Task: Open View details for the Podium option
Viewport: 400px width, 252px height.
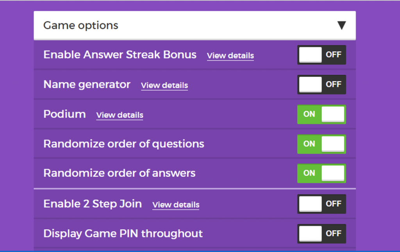Action: point(120,115)
